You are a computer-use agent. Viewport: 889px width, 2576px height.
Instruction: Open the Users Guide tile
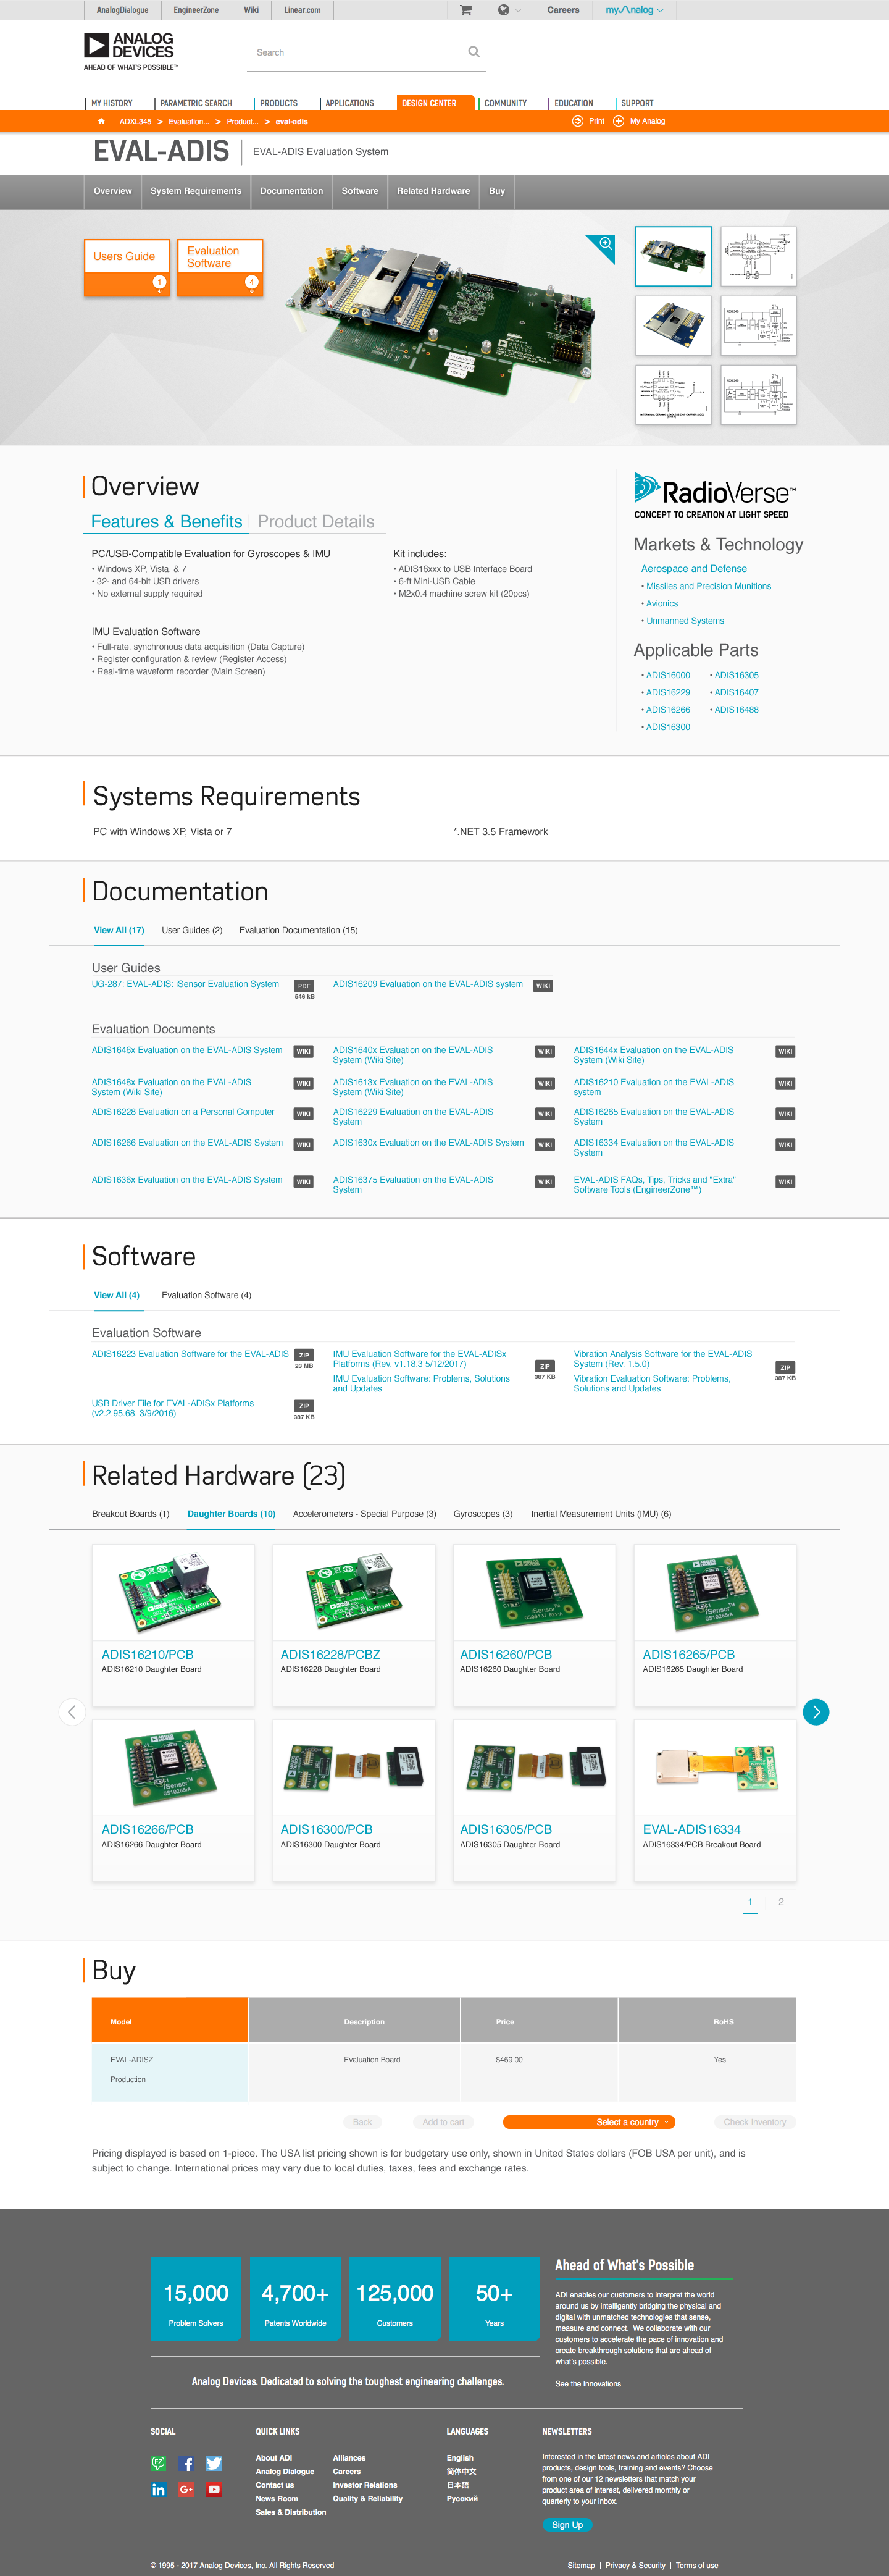pos(126,267)
